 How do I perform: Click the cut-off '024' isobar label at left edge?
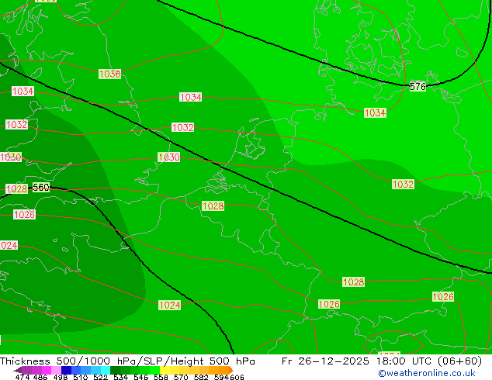coord(9,245)
